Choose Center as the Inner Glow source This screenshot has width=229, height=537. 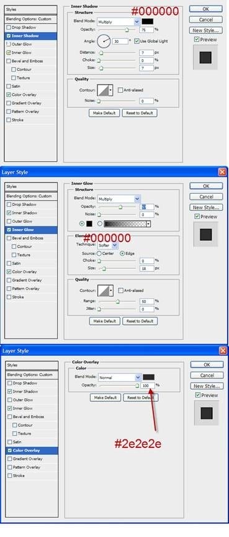pyautogui.click(x=99, y=253)
